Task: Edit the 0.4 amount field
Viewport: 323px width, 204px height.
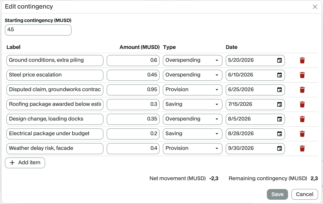Action: pyautogui.click(x=133, y=149)
